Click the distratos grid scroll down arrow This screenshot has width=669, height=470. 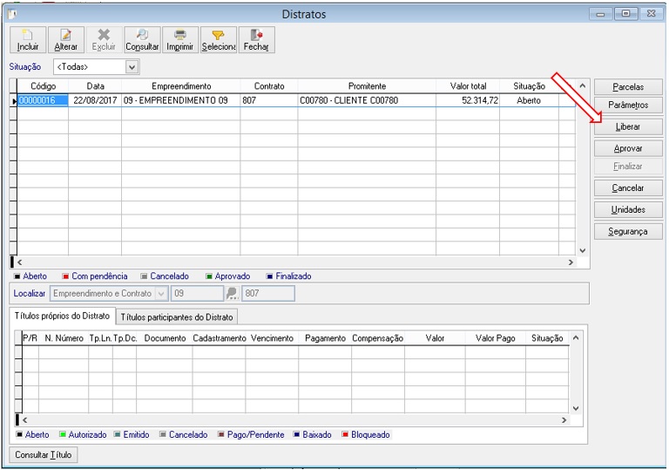[583, 250]
